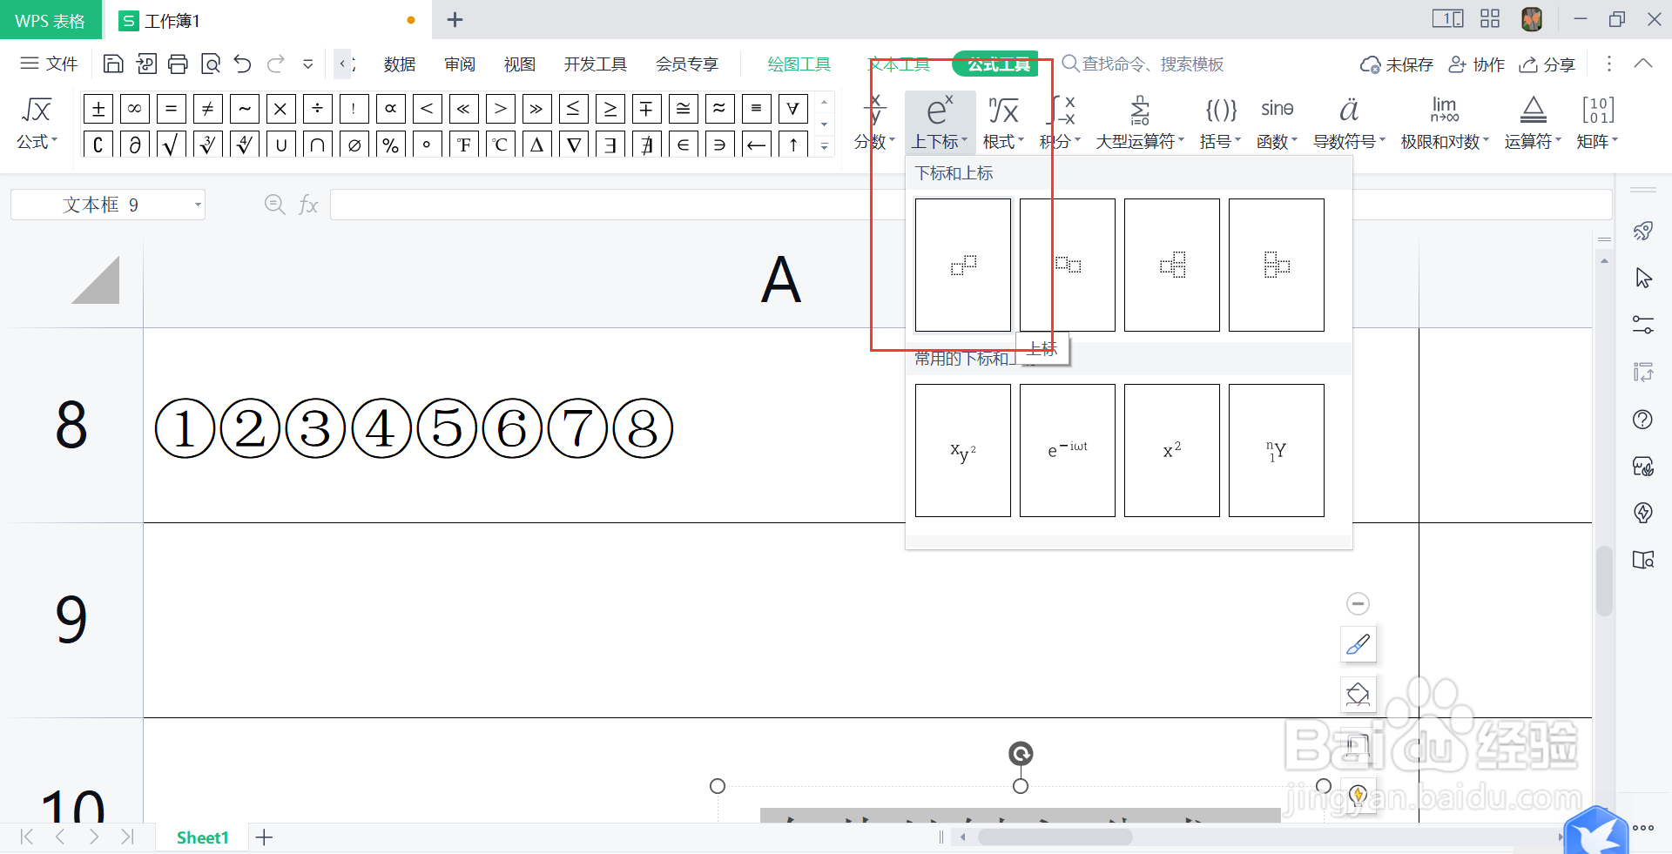1672x854 pixels.
Task: Insert the less-than-or-equal symbol
Action: (x=573, y=109)
